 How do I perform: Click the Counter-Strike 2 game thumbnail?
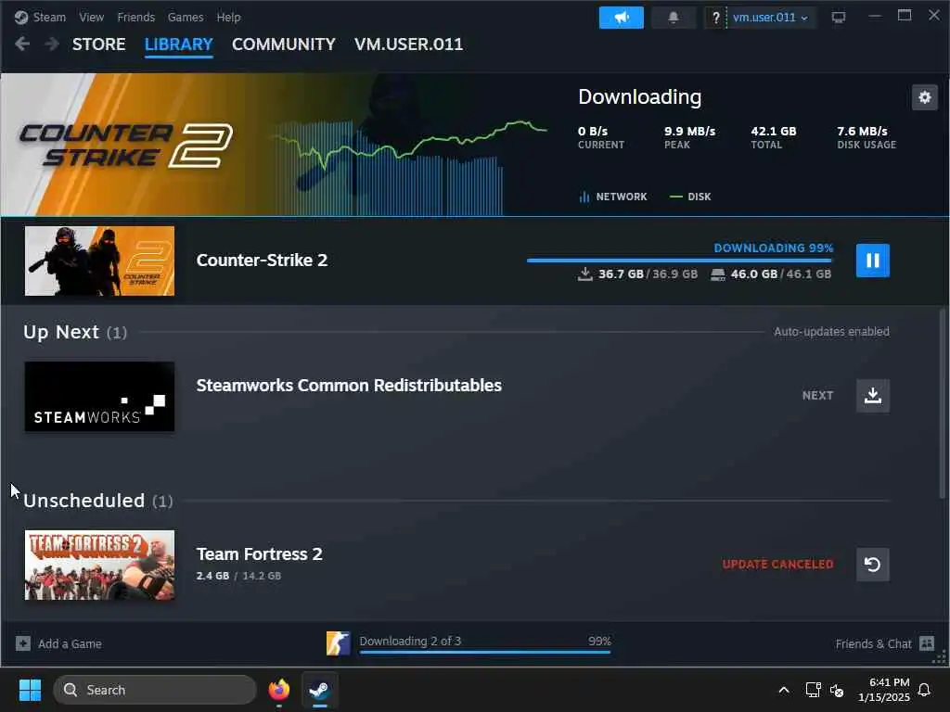pyautogui.click(x=99, y=261)
